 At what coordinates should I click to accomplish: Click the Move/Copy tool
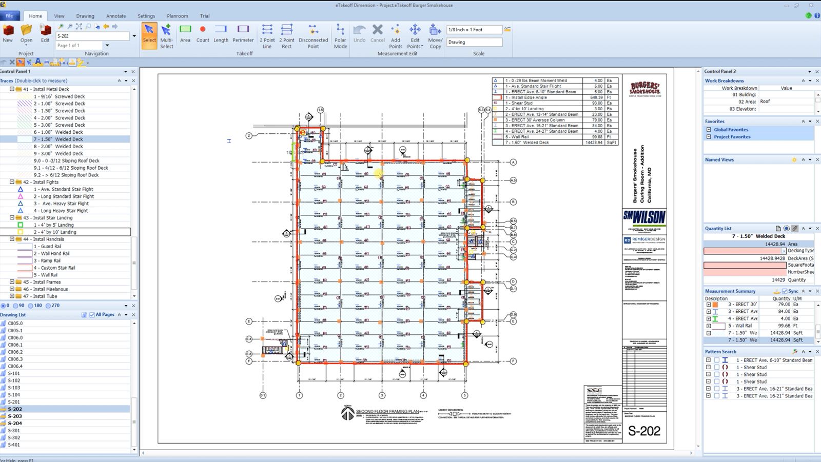(x=435, y=36)
